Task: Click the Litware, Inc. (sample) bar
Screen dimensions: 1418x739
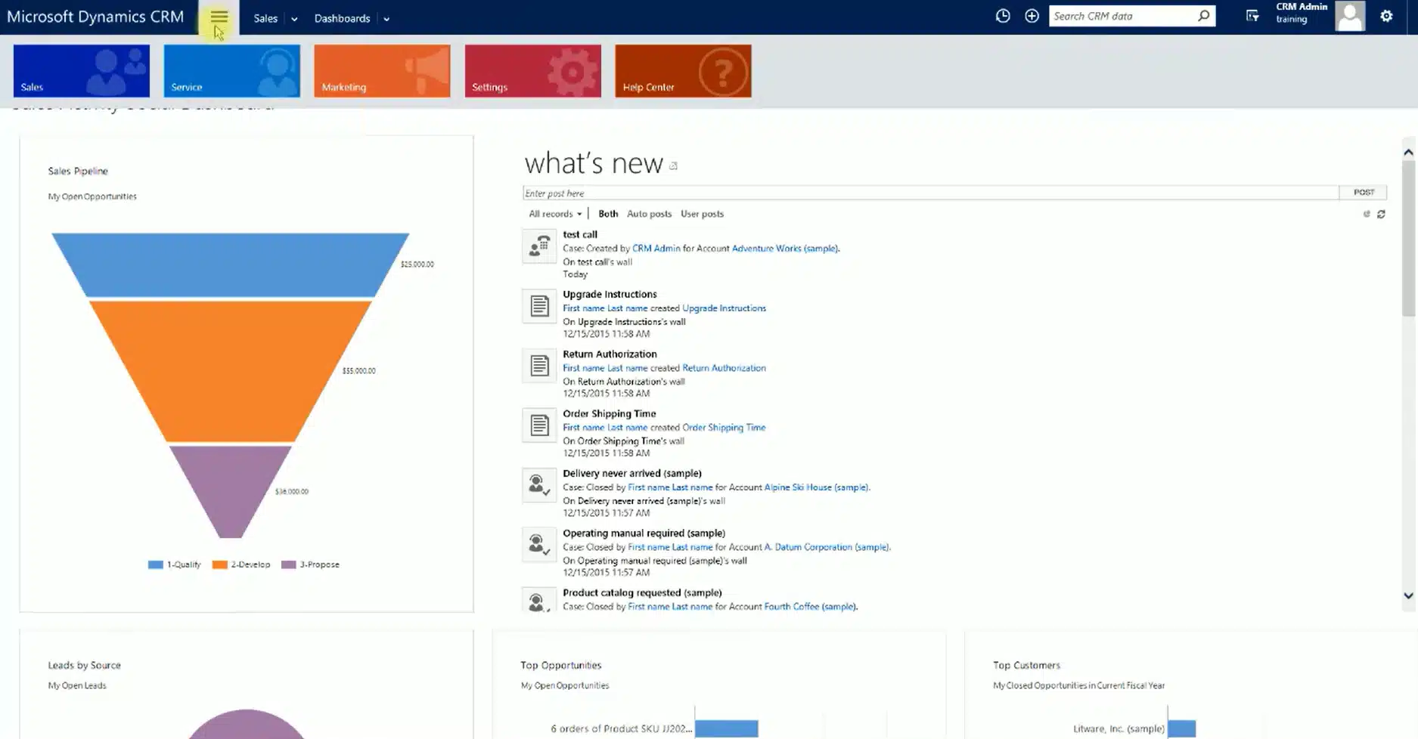Action: coord(1182,728)
